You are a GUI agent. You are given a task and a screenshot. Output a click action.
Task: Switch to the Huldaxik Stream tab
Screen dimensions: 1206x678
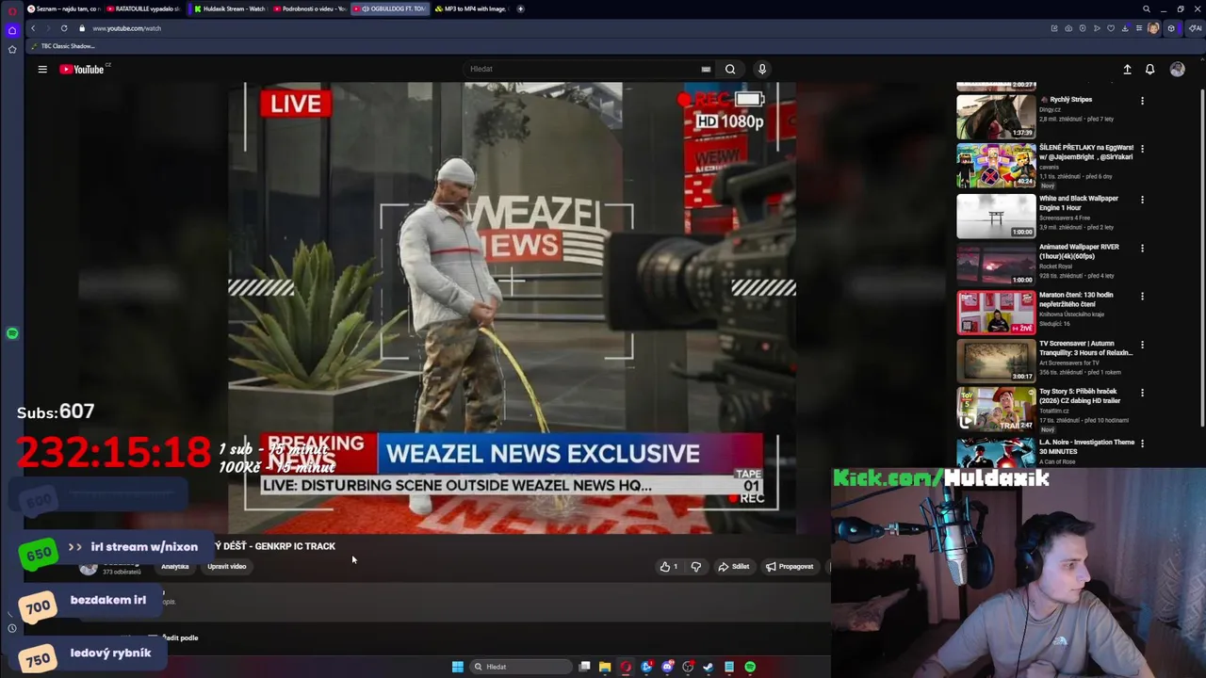click(231, 8)
